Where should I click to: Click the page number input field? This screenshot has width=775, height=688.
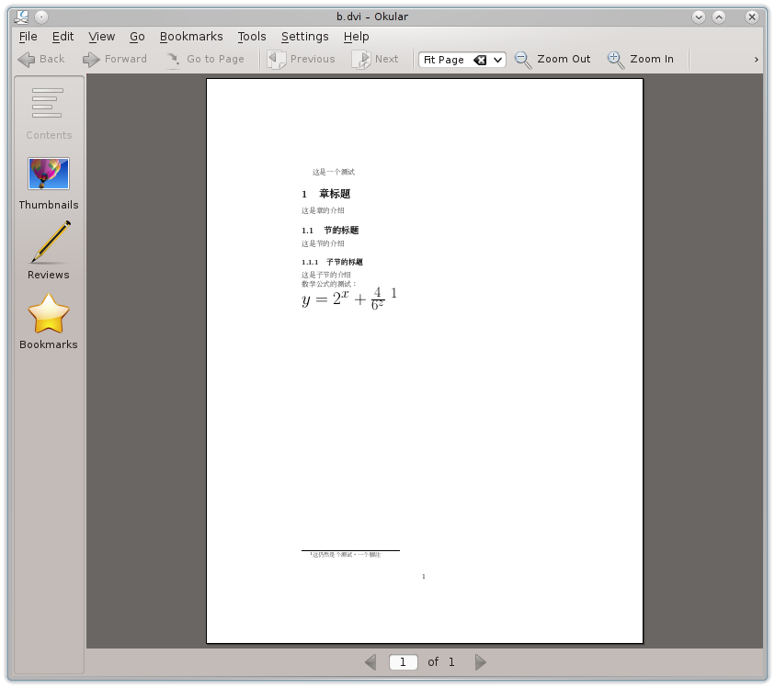point(403,661)
